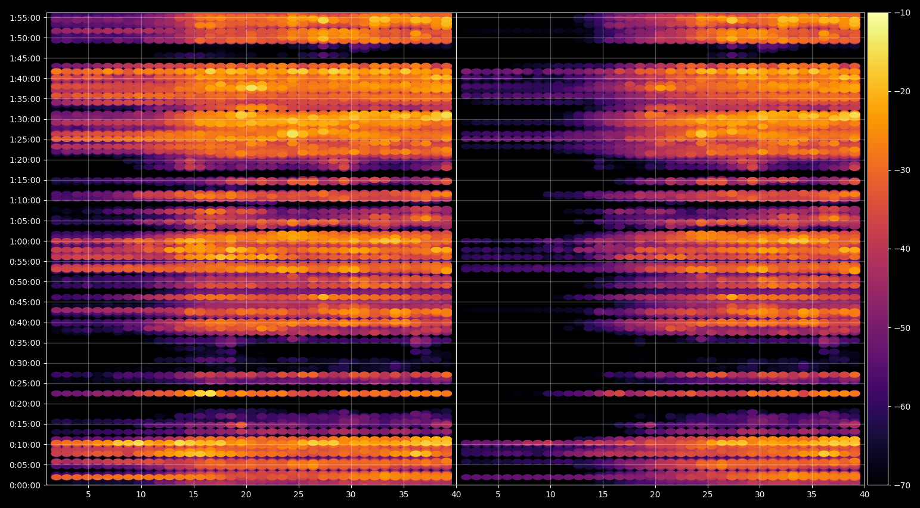920x508 pixels.
Task: Click the 0:05:00 time axis label
Action: point(25,465)
